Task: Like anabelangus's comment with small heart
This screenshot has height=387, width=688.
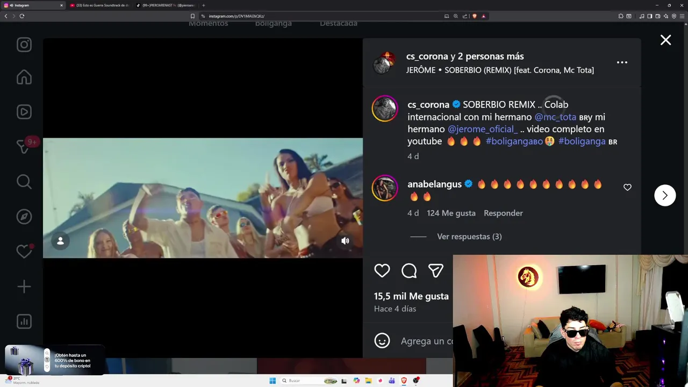Action: pyautogui.click(x=627, y=187)
